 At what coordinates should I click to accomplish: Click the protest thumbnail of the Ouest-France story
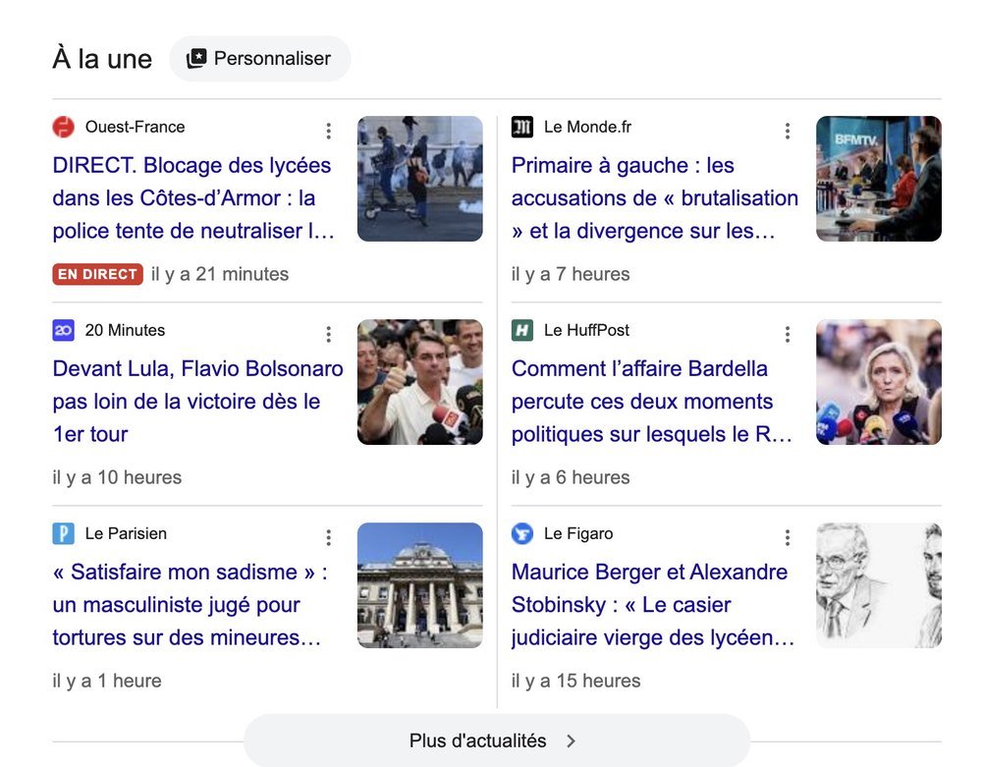pyautogui.click(x=420, y=179)
